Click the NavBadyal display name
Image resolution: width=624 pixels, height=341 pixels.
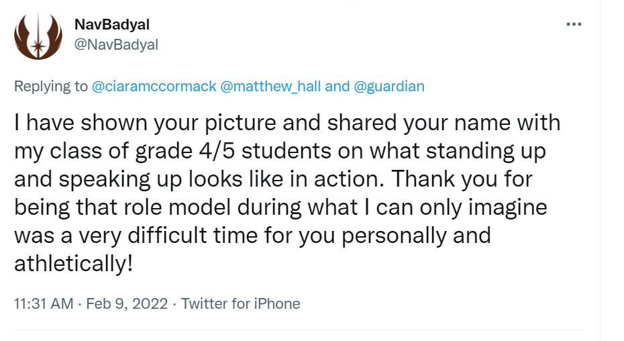click(x=112, y=24)
